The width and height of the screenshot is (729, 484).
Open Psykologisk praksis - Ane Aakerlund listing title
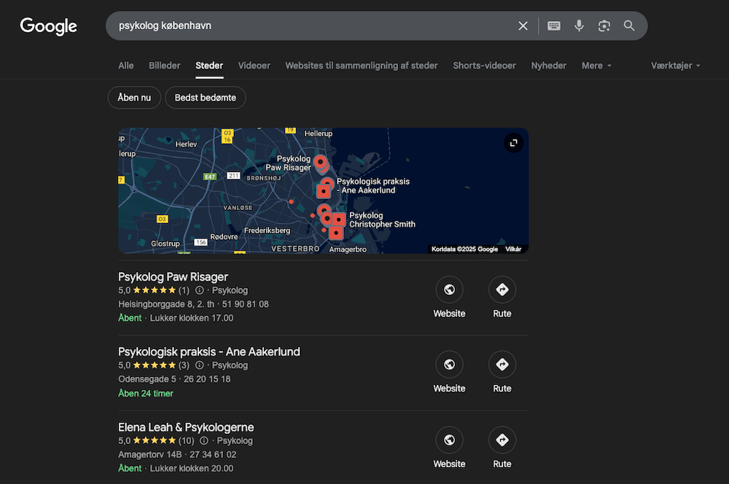coord(209,352)
